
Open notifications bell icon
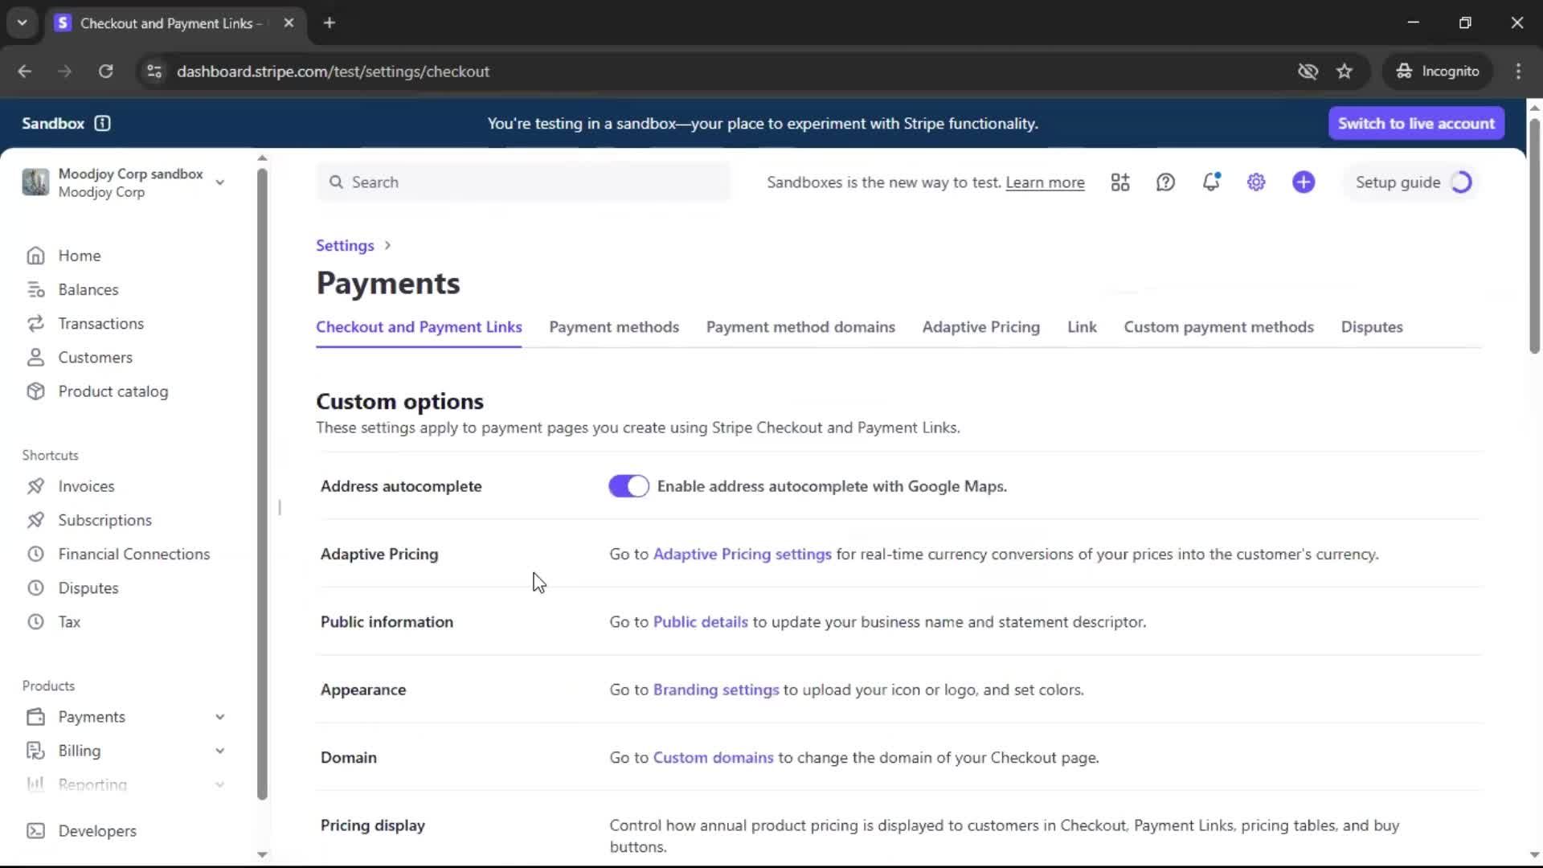[x=1210, y=182]
